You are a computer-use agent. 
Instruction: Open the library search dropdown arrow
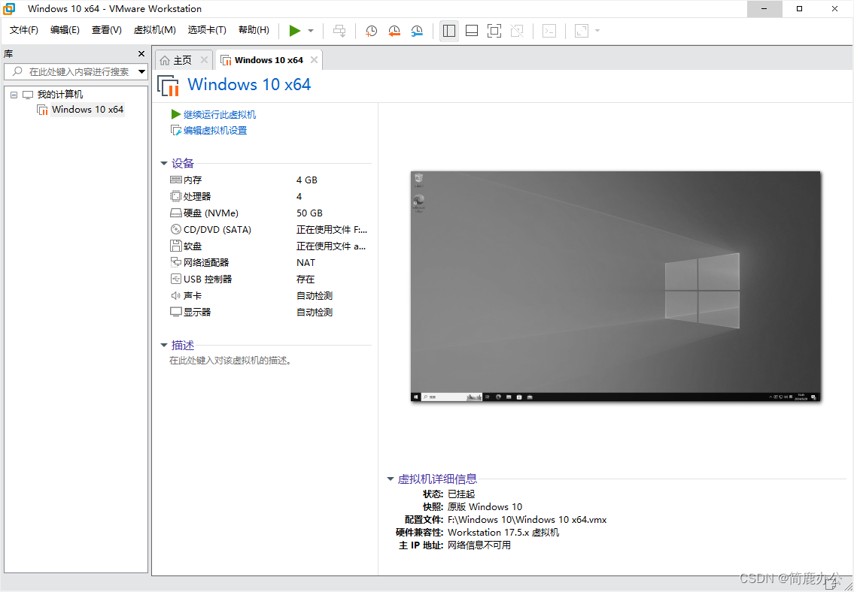tap(142, 72)
